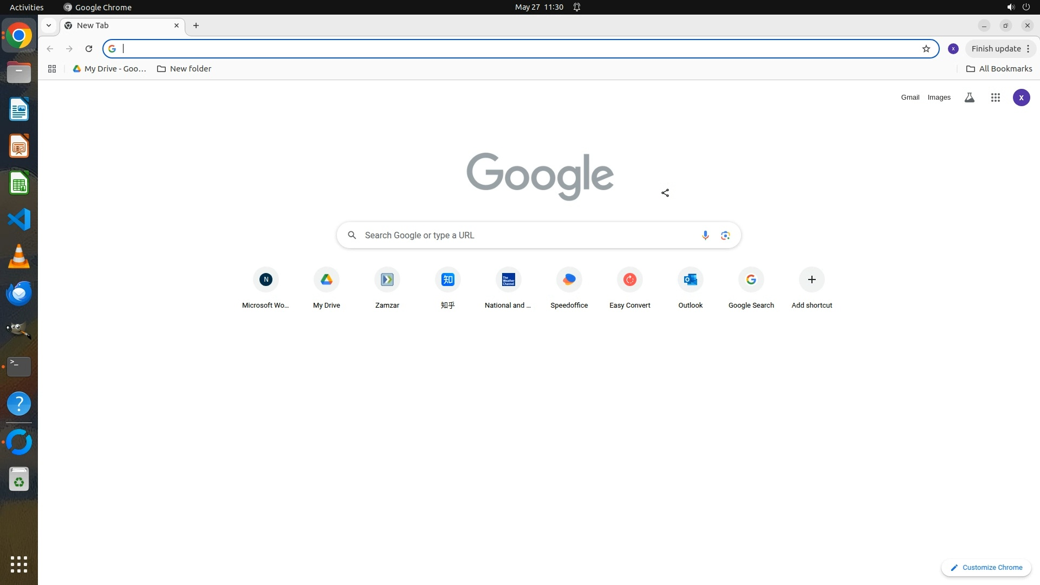The height and width of the screenshot is (585, 1040).
Task: Bookmark this tab with star icon
Action: tap(926, 49)
